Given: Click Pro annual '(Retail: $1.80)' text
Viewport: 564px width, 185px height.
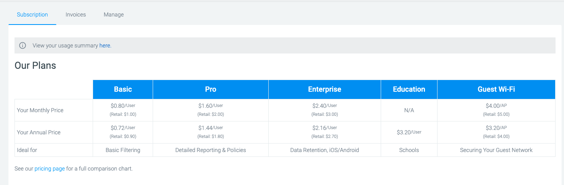Looking at the screenshot, I should 211,136.
